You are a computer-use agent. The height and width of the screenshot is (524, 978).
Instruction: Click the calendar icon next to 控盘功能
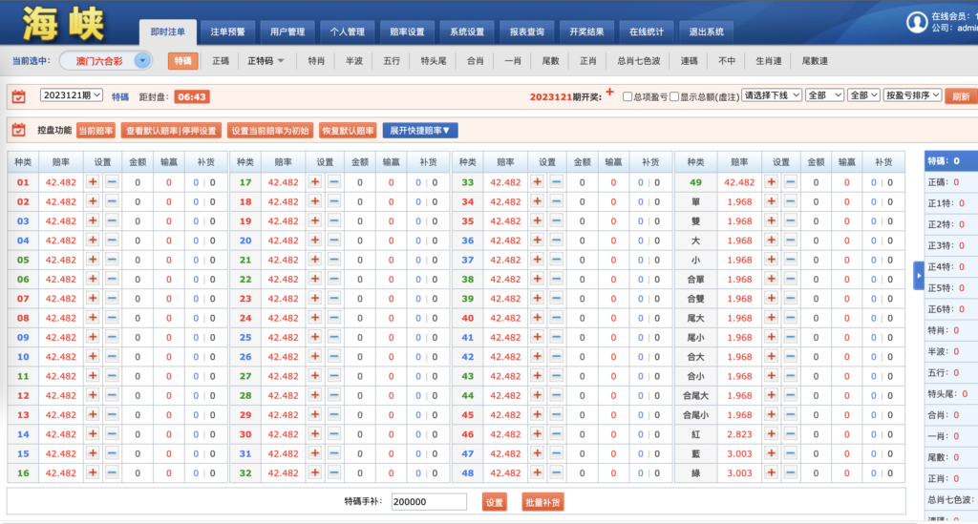[18, 131]
